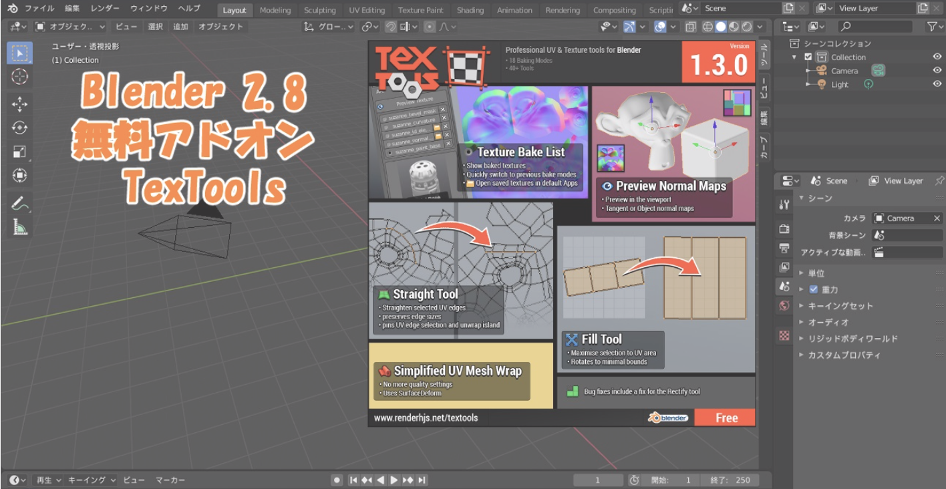
Task: Collapse the Collection tree in outliner
Action: pyautogui.click(x=795, y=57)
